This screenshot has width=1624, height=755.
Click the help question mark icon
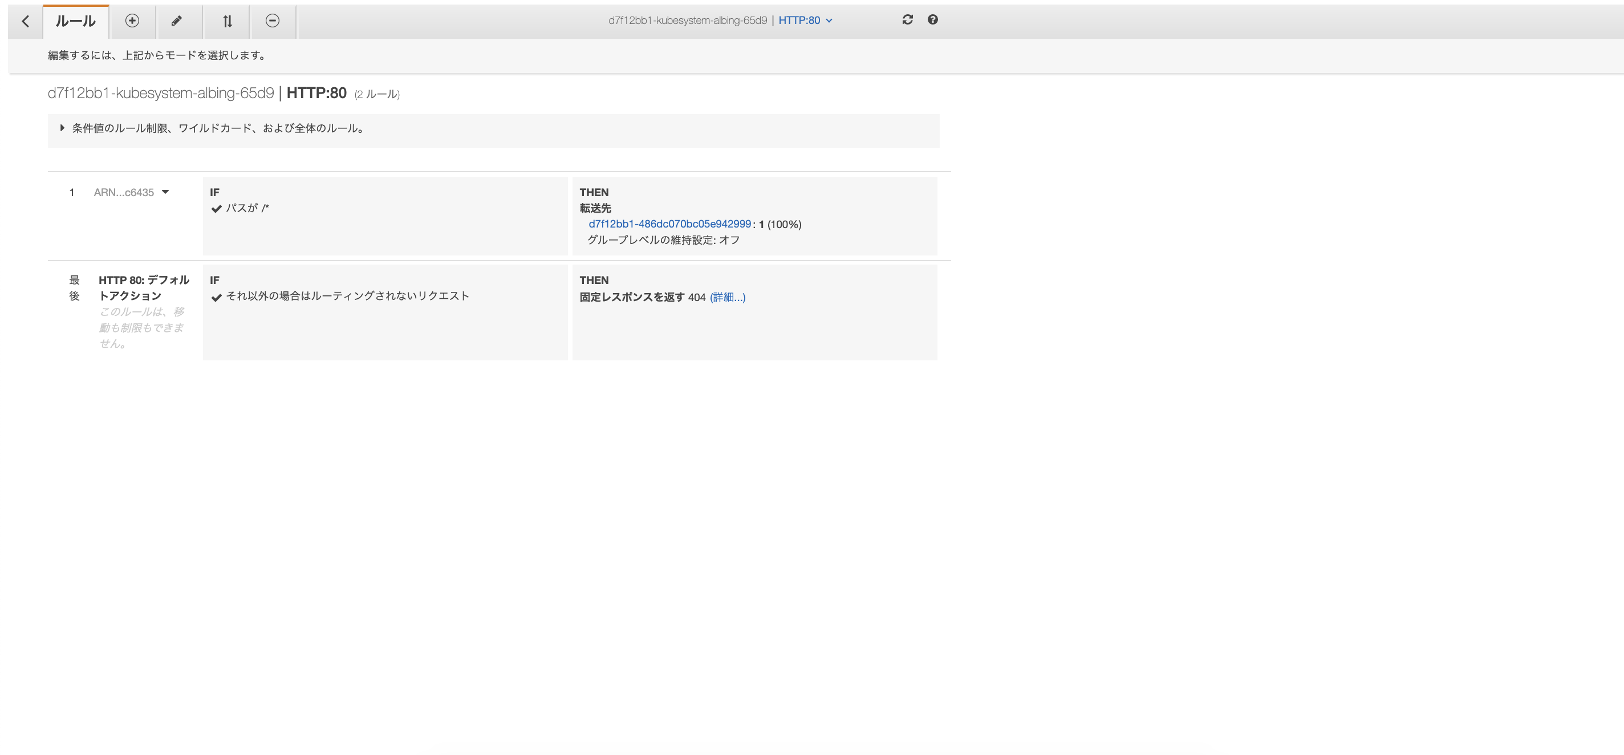tap(932, 19)
